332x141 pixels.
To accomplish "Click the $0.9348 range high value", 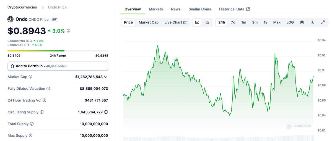I will click(102, 55).
